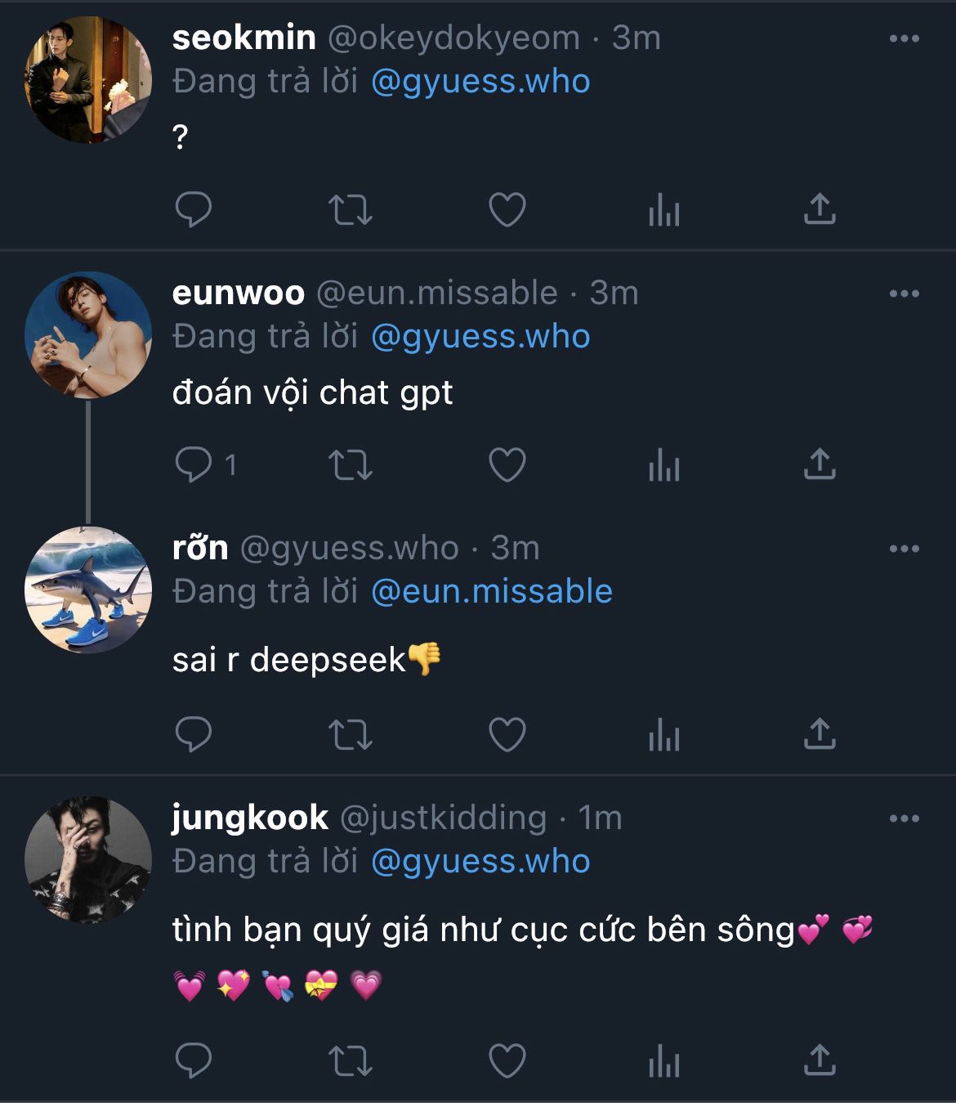Open @gyuess.who mention in jungkook's reply
This screenshot has width=956, height=1103.
coord(480,861)
